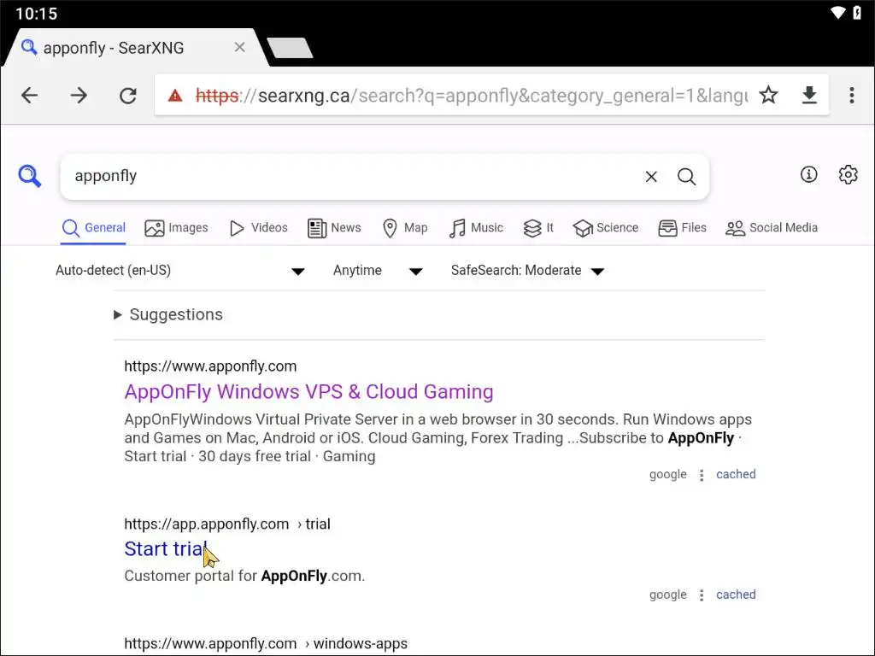Bookmark this page with the star icon
Viewport: 875px width, 656px height.
(x=768, y=96)
